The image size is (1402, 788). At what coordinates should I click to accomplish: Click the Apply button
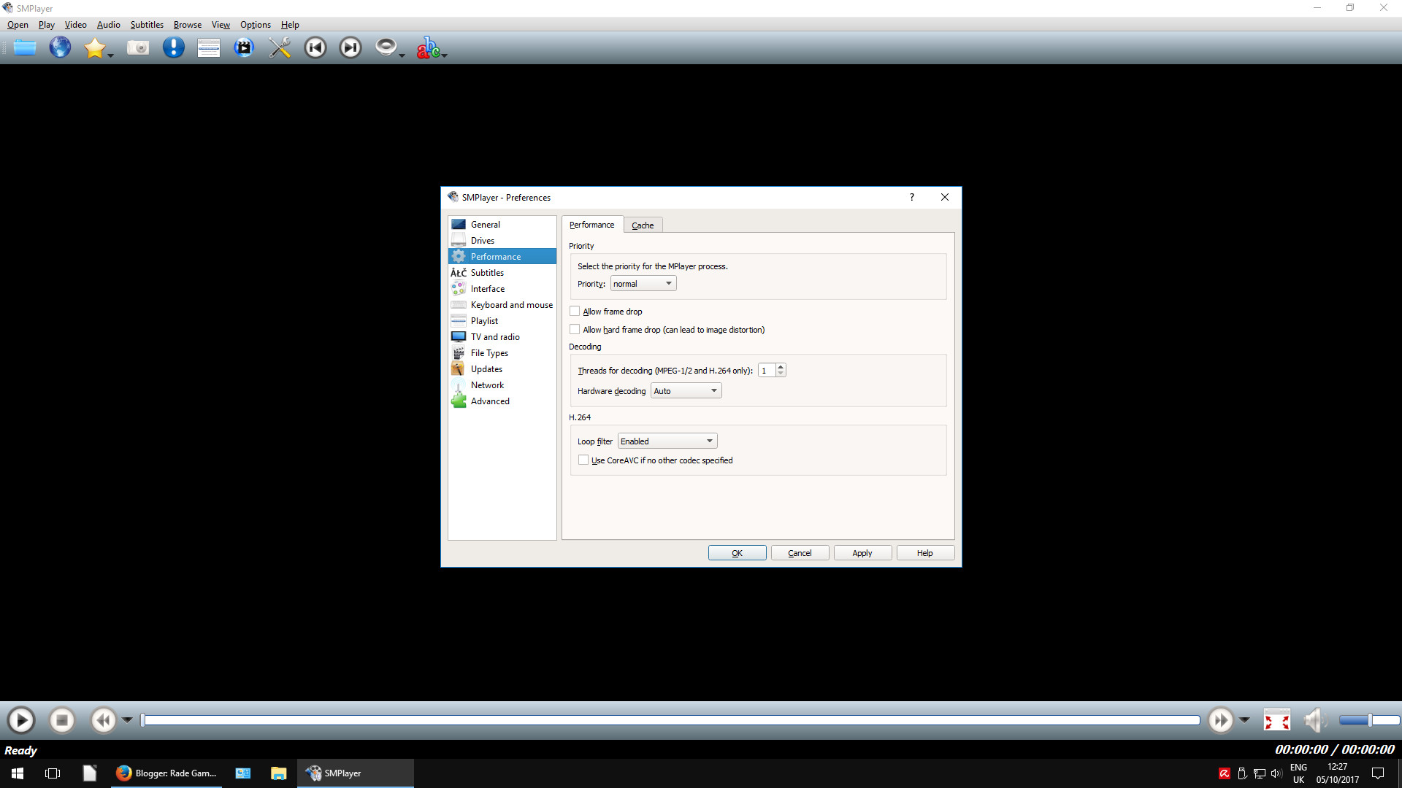tap(862, 553)
